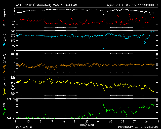Select the start DOY: 68 text
This screenshot has height=129, width=161.
coord(24,127)
